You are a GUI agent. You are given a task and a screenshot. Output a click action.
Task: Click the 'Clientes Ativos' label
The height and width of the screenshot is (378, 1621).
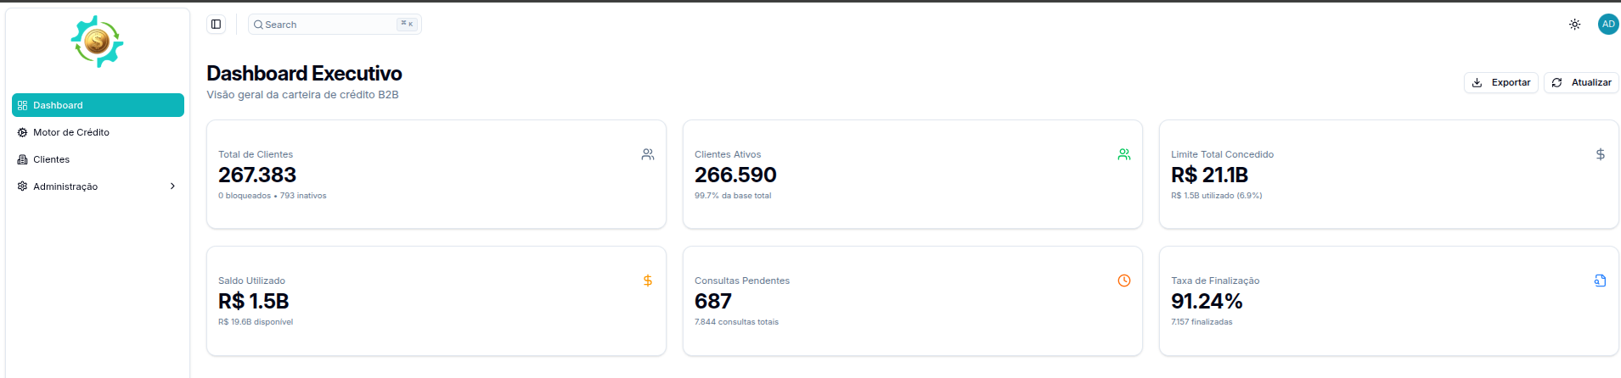(x=728, y=154)
